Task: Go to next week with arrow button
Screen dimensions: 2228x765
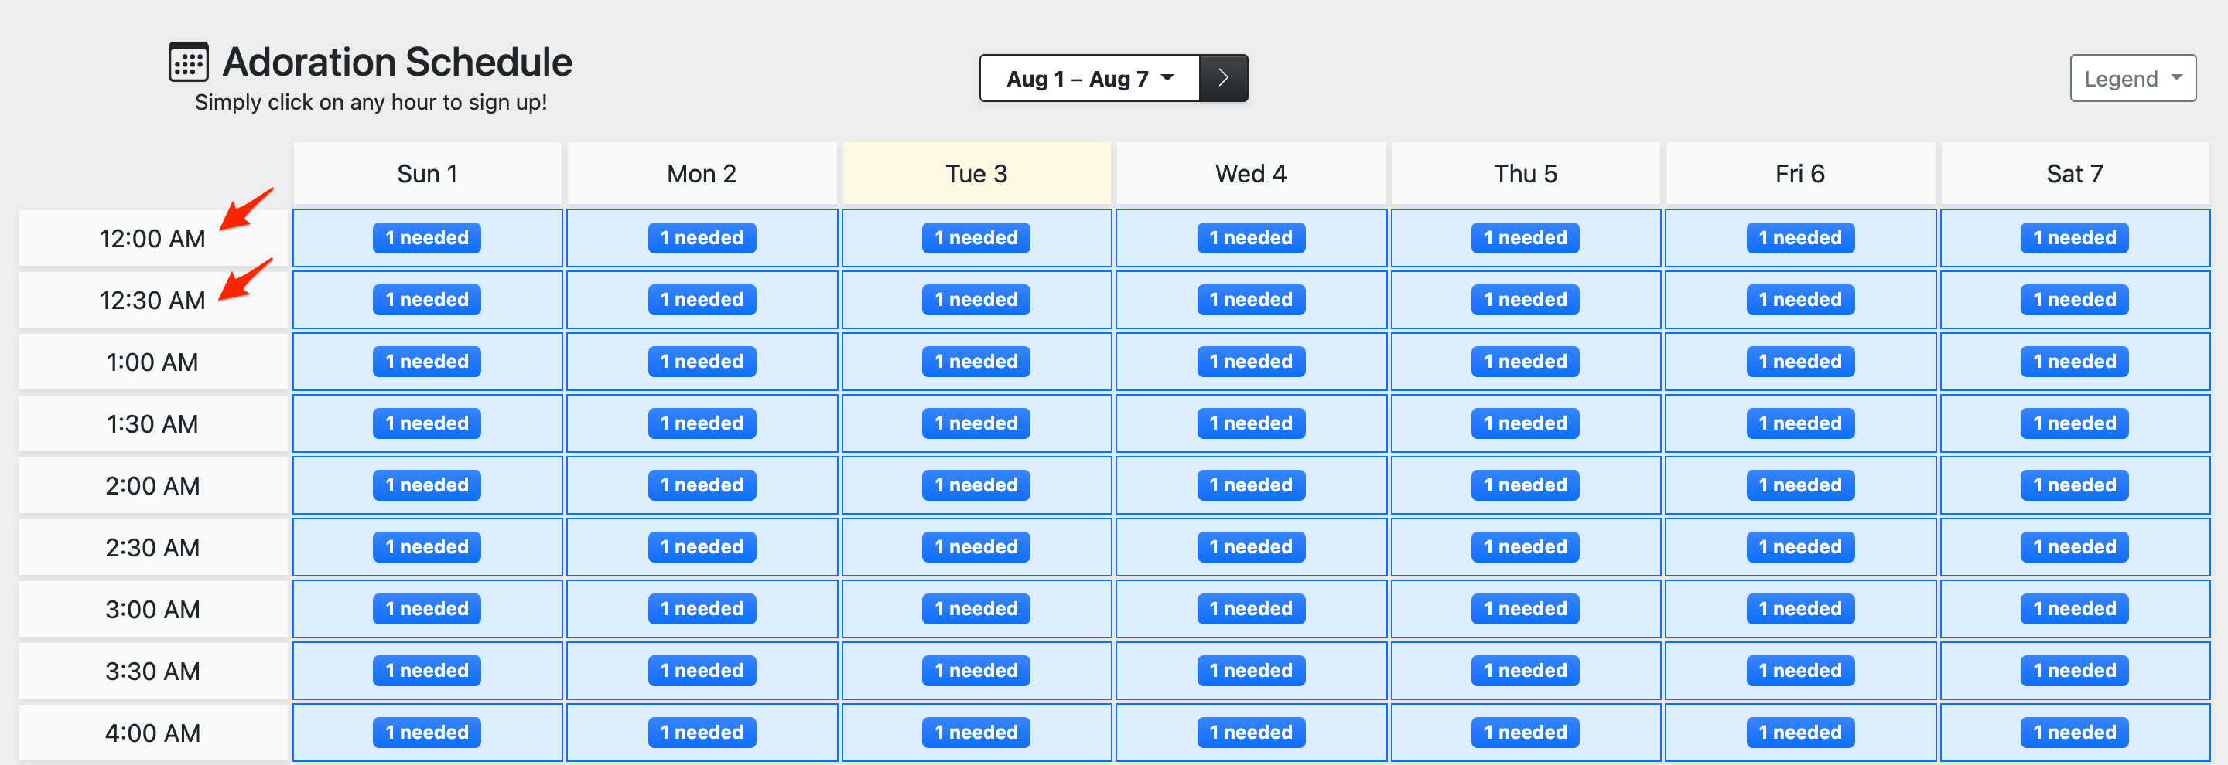Action: pyautogui.click(x=1223, y=78)
